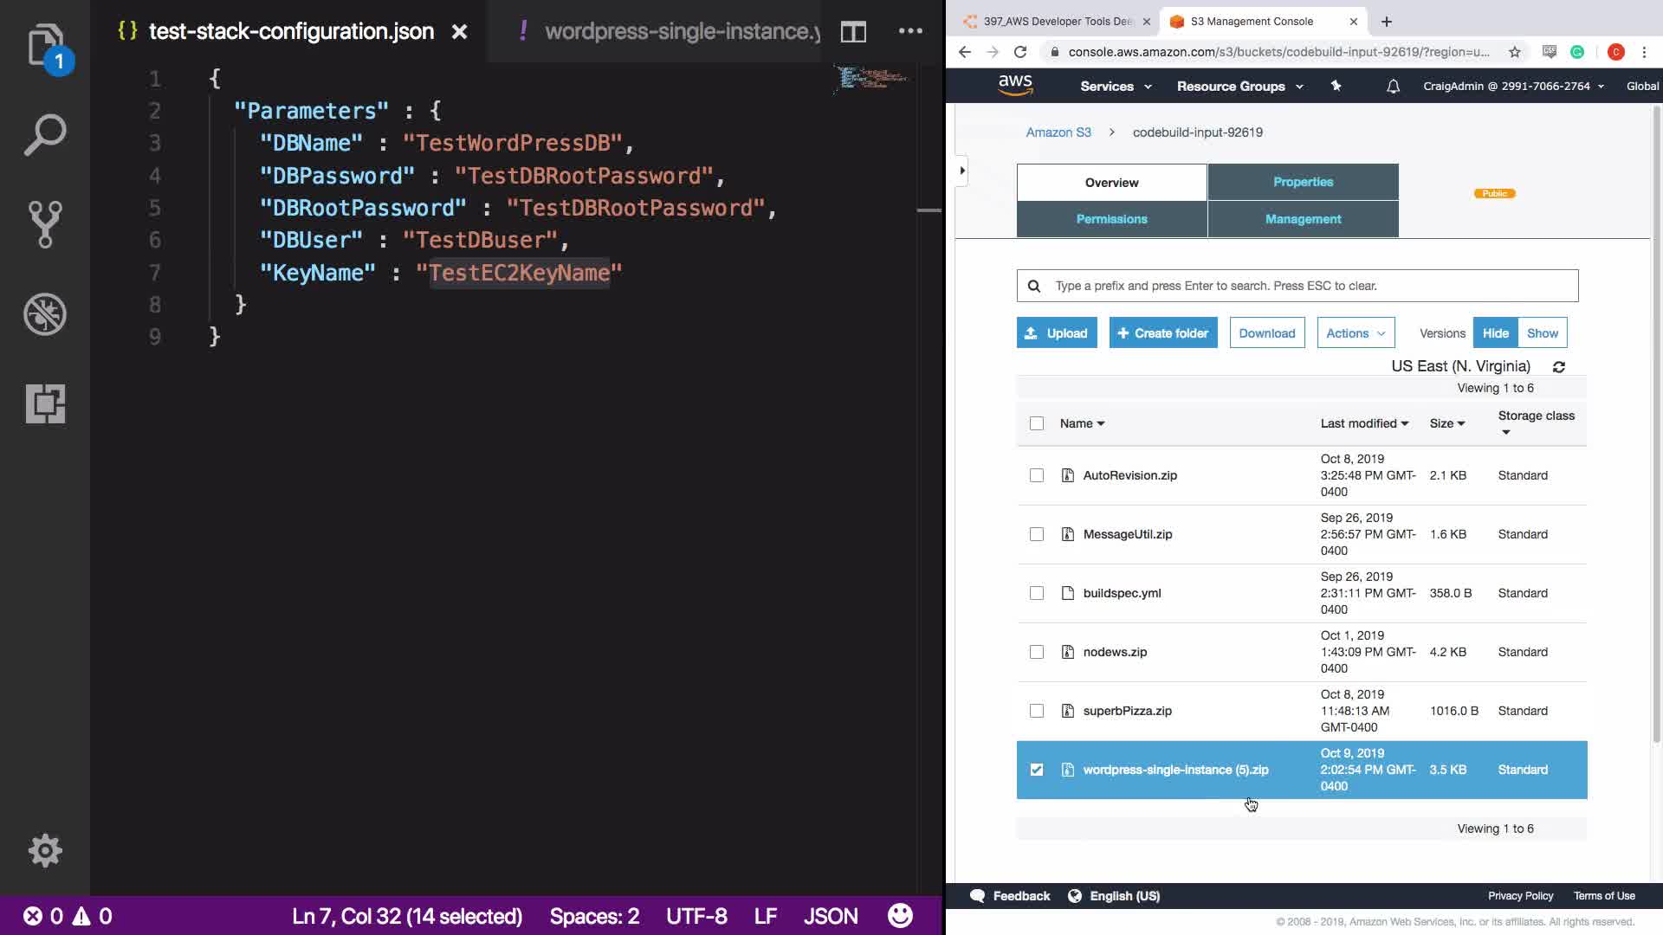Viewport: 1663px width, 935px height.
Task: Uncheck wordpress-single-instance (5).zip checkbox
Action: pos(1036,770)
